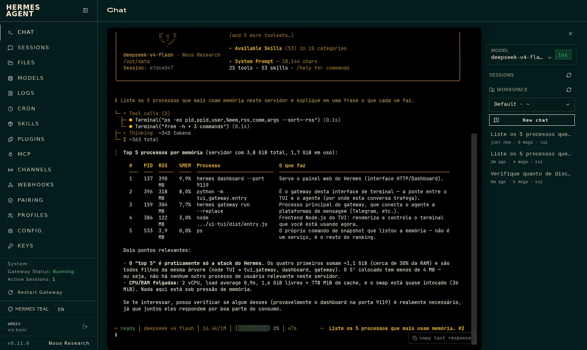Click the logout icon beside admin
Screen dimensions: 587x350
click(85, 327)
